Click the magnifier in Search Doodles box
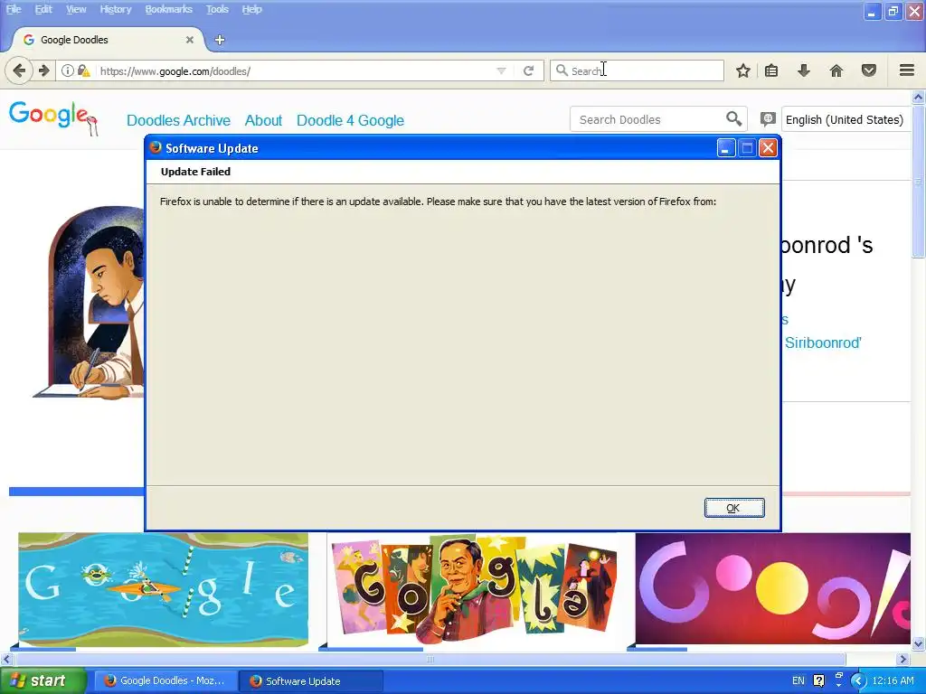Viewport: 926px width, 694px height. [x=733, y=119]
